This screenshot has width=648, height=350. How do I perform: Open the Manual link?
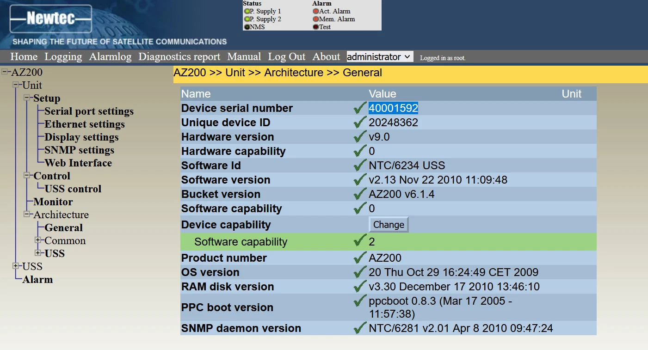point(244,56)
